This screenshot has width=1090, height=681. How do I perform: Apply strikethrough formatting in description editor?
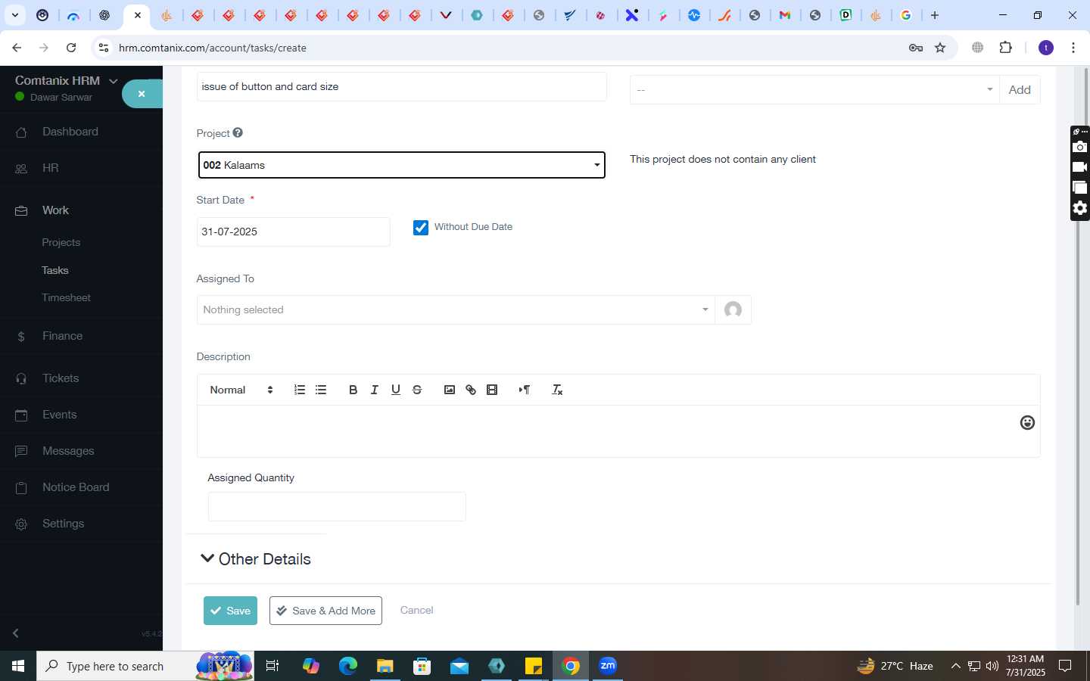pos(417,390)
